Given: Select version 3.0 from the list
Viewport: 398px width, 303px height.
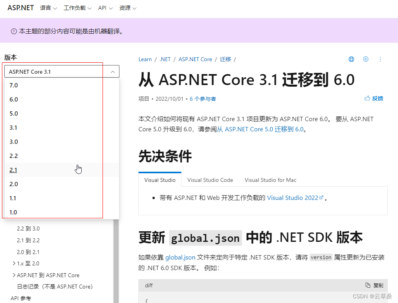Looking at the screenshot, I should point(62,142).
